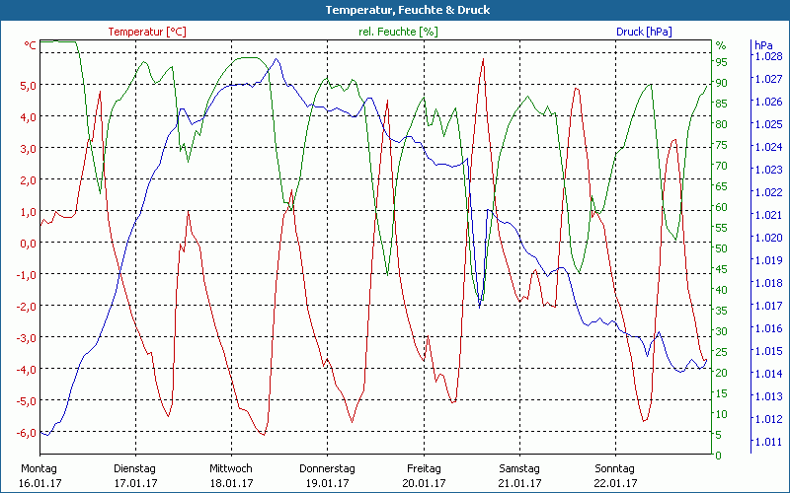
Task: Select the blue Druck [hPa] legend label
Action: point(644,32)
